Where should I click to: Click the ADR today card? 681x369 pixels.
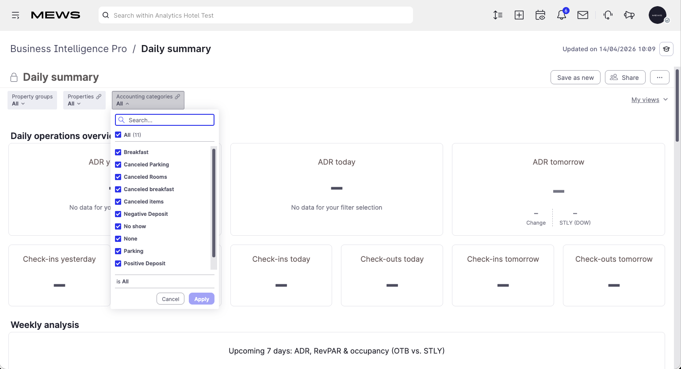337,189
